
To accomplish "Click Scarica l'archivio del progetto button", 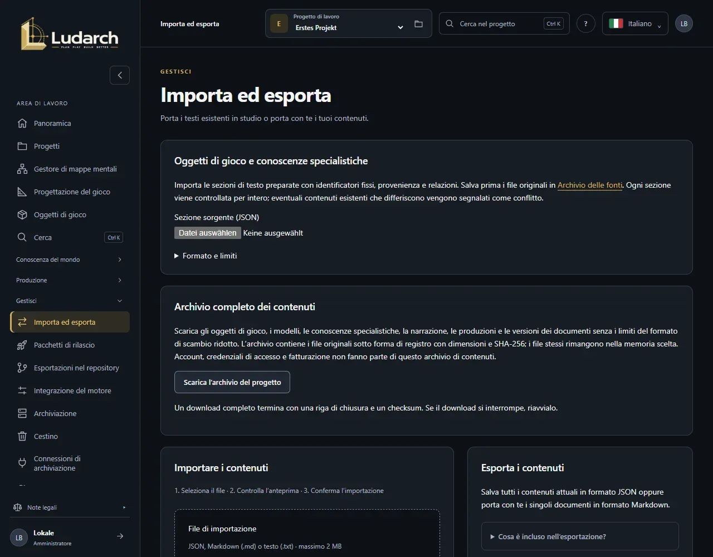I will pos(232,382).
